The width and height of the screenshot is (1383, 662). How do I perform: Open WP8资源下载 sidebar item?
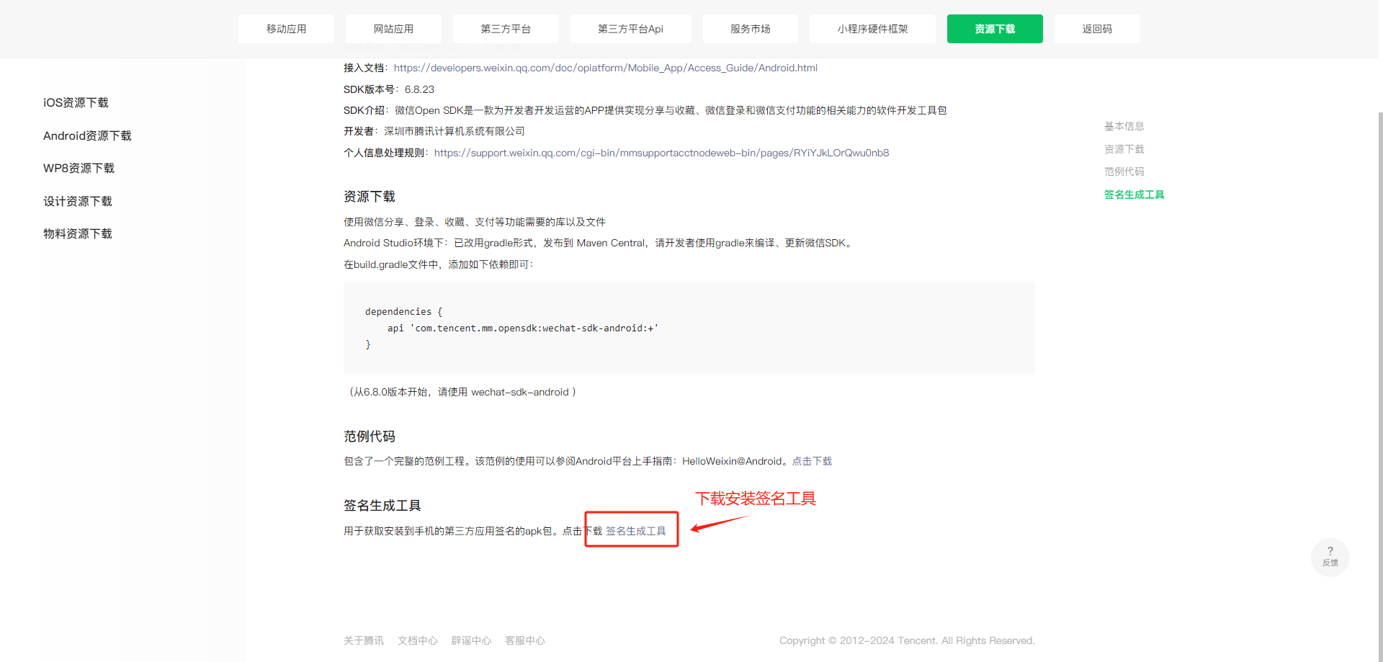click(79, 169)
